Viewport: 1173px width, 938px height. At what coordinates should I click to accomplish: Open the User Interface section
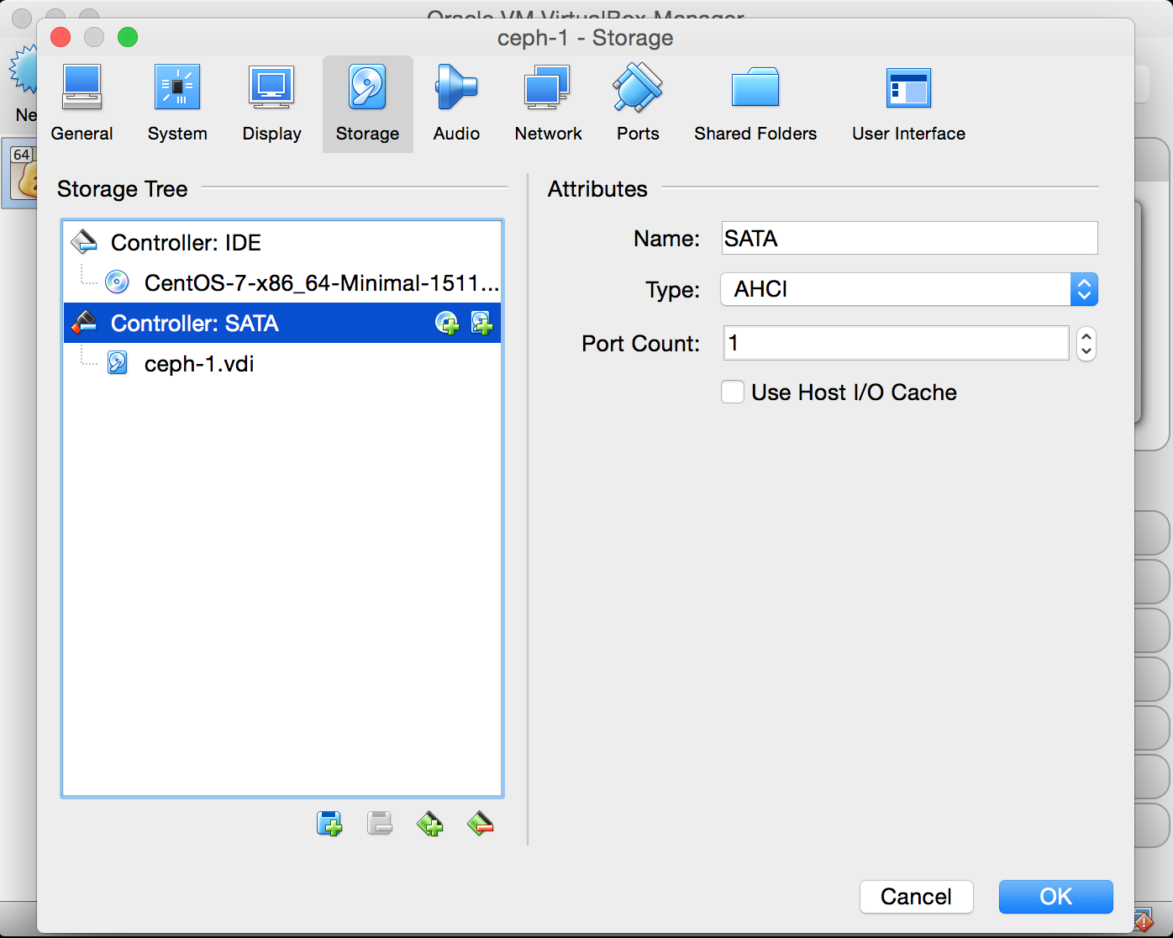tap(908, 104)
